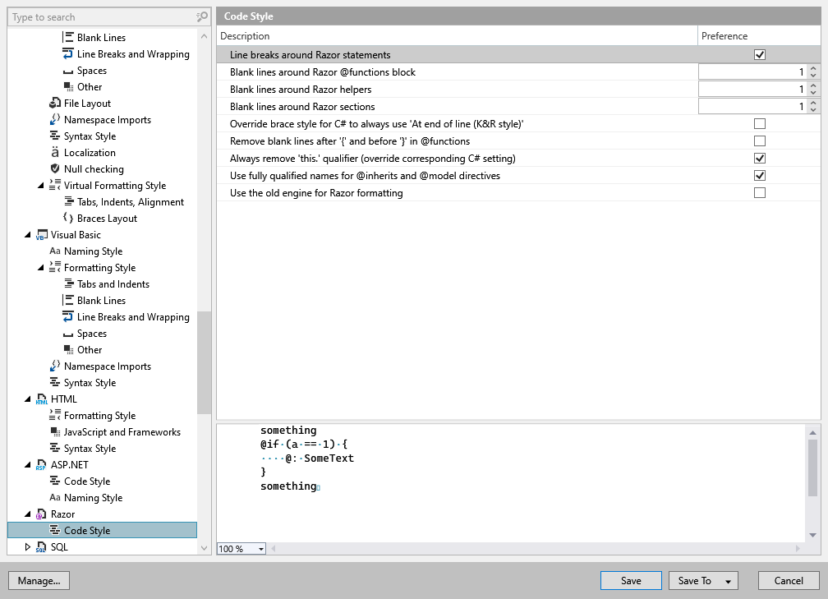Click the Null checking shield icon
The height and width of the screenshot is (599, 828).
pyautogui.click(x=55, y=168)
